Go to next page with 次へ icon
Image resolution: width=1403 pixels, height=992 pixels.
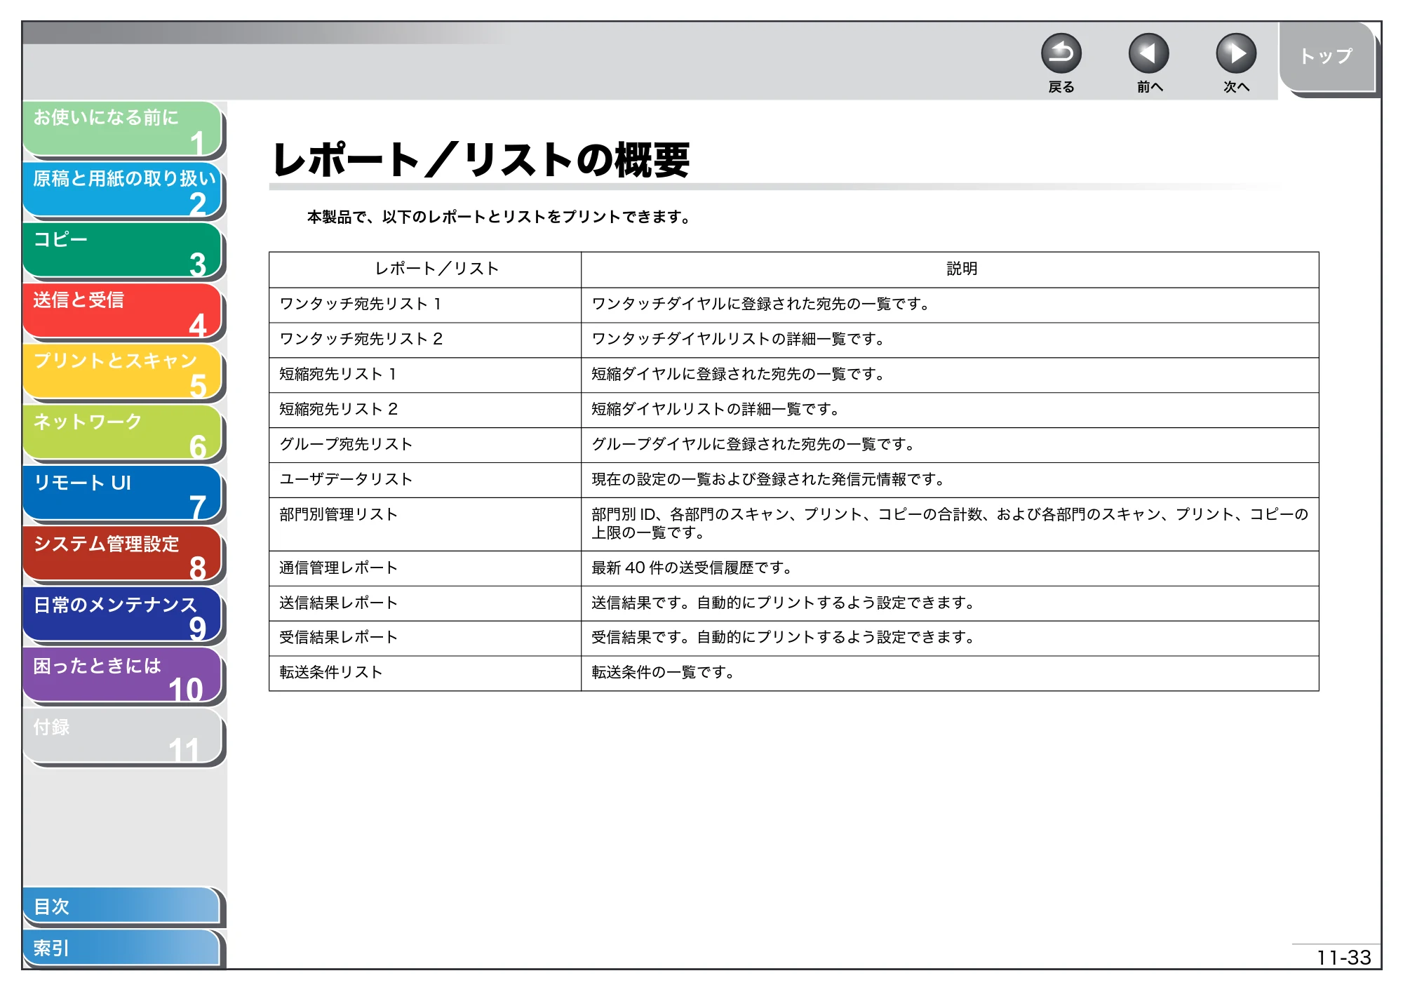coord(1235,53)
